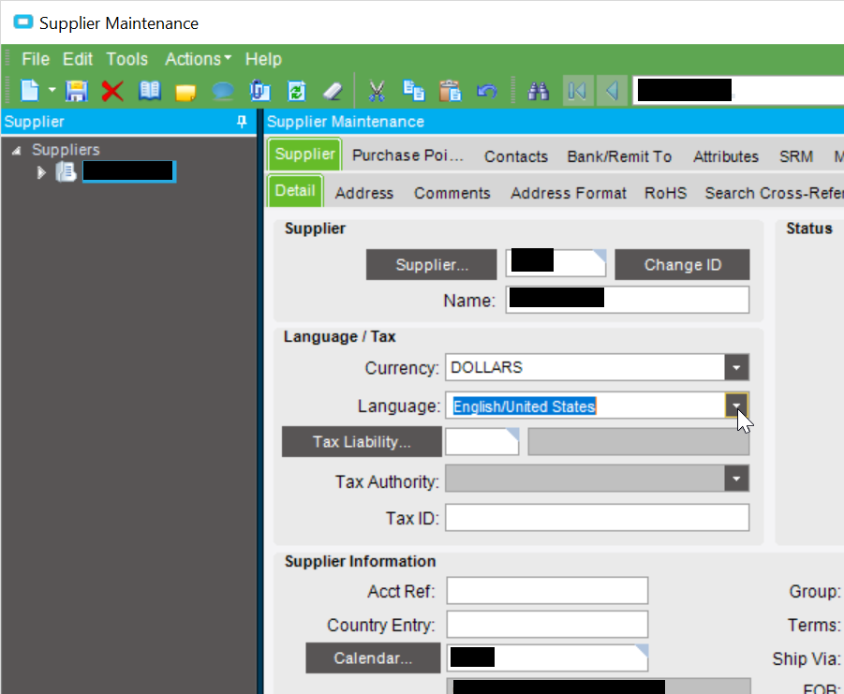The height and width of the screenshot is (694, 844).
Task: Click the Currency field value DOLLARS
Action: click(x=486, y=367)
